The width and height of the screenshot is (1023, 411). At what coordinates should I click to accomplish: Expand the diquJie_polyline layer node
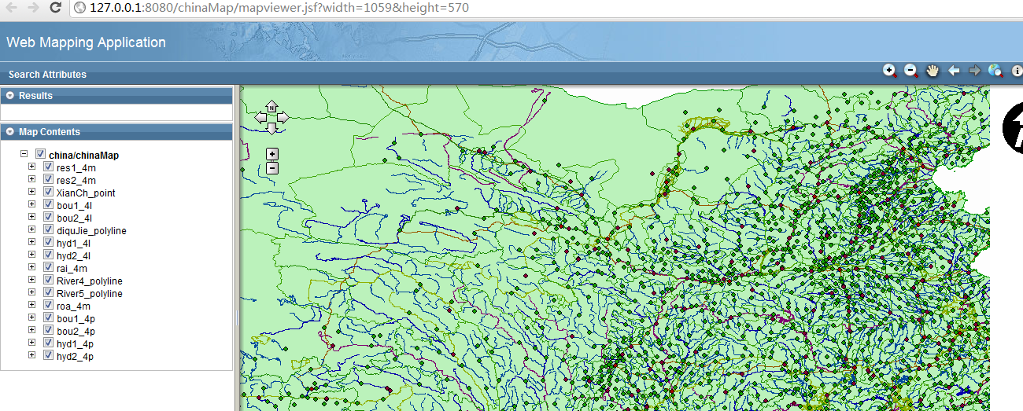point(32,230)
